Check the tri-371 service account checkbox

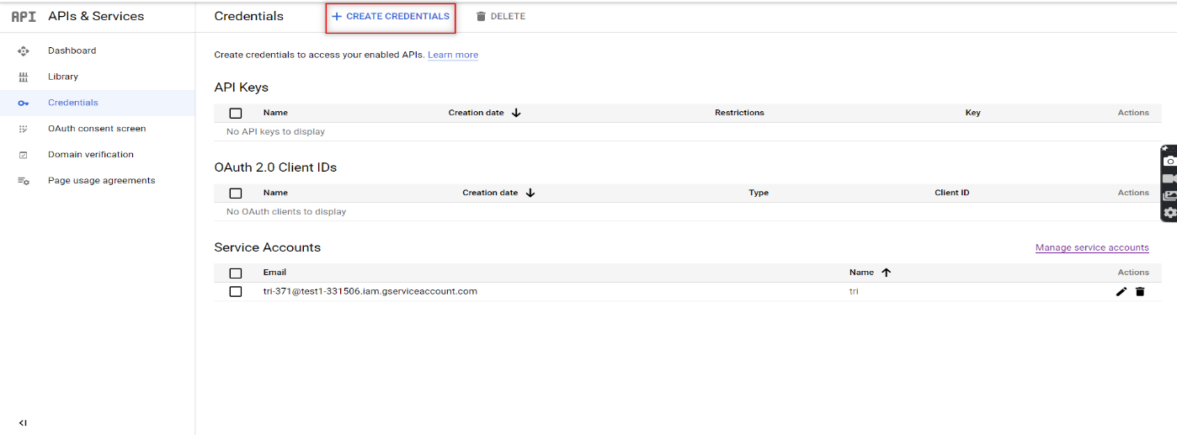click(x=236, y=291)
